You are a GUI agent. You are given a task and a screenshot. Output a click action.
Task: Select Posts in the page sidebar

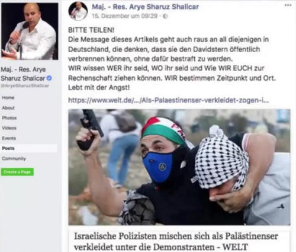[x=29, y=148]
